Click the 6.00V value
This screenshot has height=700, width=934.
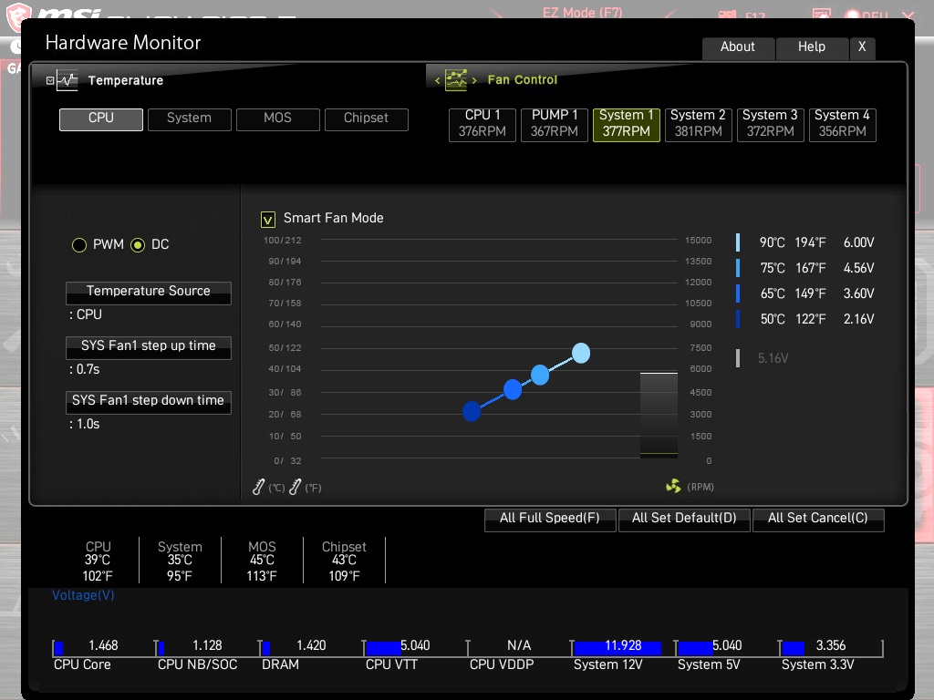pos(858,242)
